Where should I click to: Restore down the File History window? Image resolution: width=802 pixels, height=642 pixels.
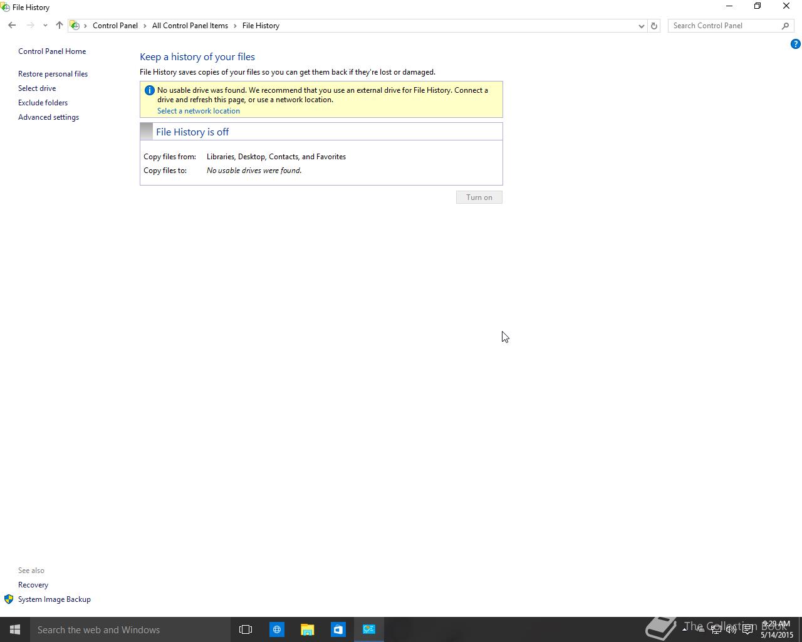pos(758,6)
